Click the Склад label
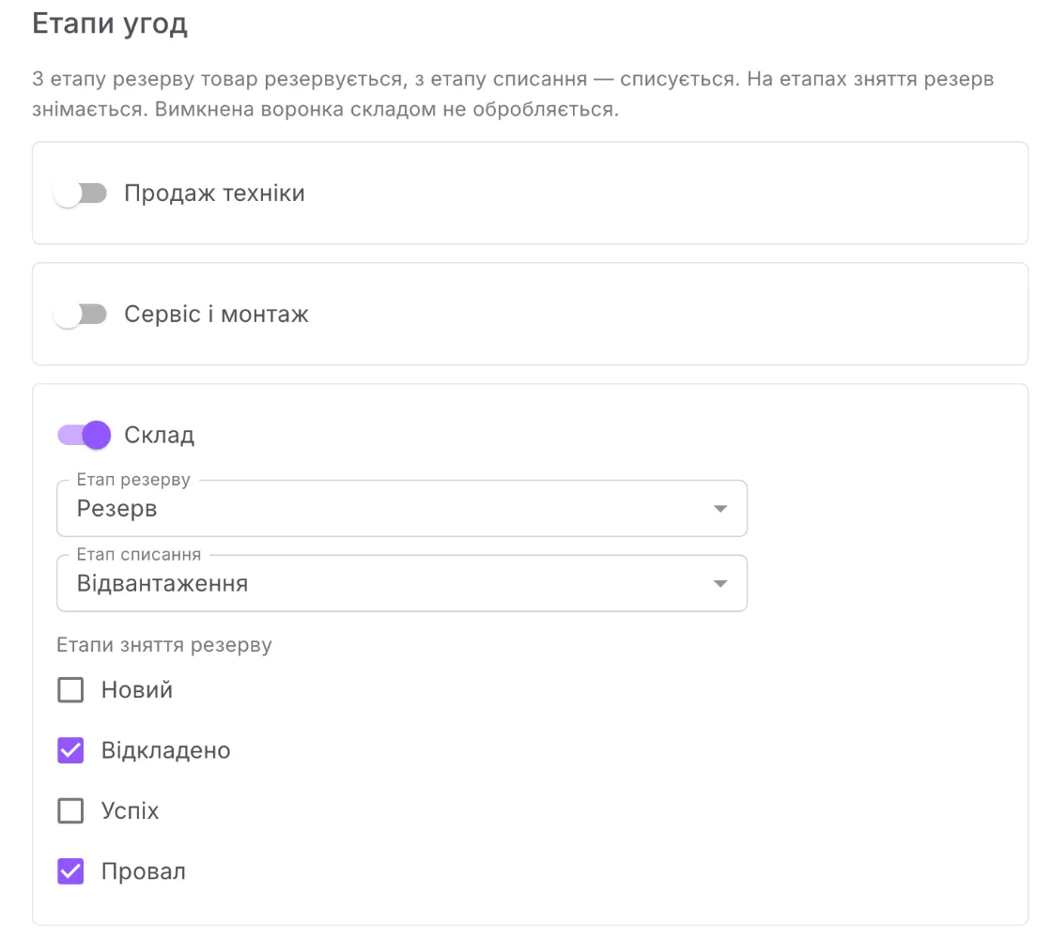The image size is (1052, 939). tap(159, 436)
